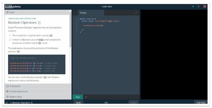Open the Instructions section

click(x=38, y=86)
